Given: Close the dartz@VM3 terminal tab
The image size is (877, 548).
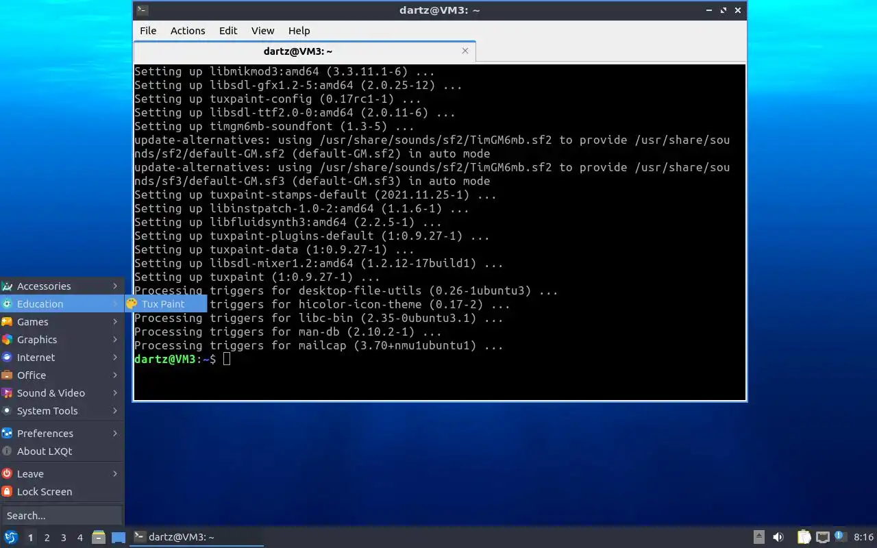Looking at the screenshot, I should click(465, 51).
